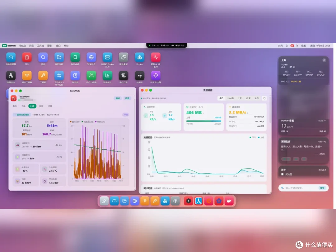
Task: Select the 今日 range in 流量监控
Action: pyautogui.click(x=222, y=98)
